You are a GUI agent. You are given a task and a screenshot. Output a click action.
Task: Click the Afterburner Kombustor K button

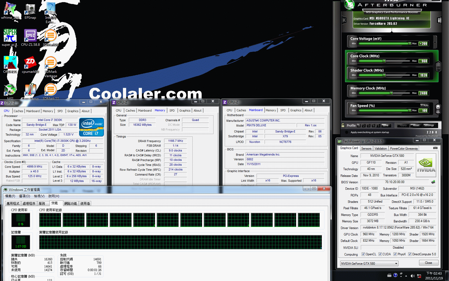pos(344,20)
